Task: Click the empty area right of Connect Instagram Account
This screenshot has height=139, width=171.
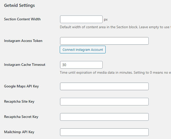Action: pyautogui.click(x=134, y=50)
